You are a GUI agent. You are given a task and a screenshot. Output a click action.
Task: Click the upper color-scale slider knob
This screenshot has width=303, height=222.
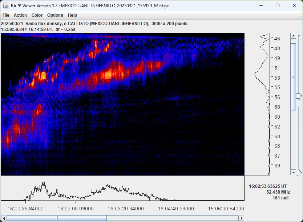[299, 96]
